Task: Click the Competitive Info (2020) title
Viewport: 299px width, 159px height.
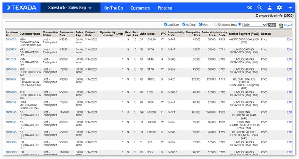Action: tap(275, 16)
